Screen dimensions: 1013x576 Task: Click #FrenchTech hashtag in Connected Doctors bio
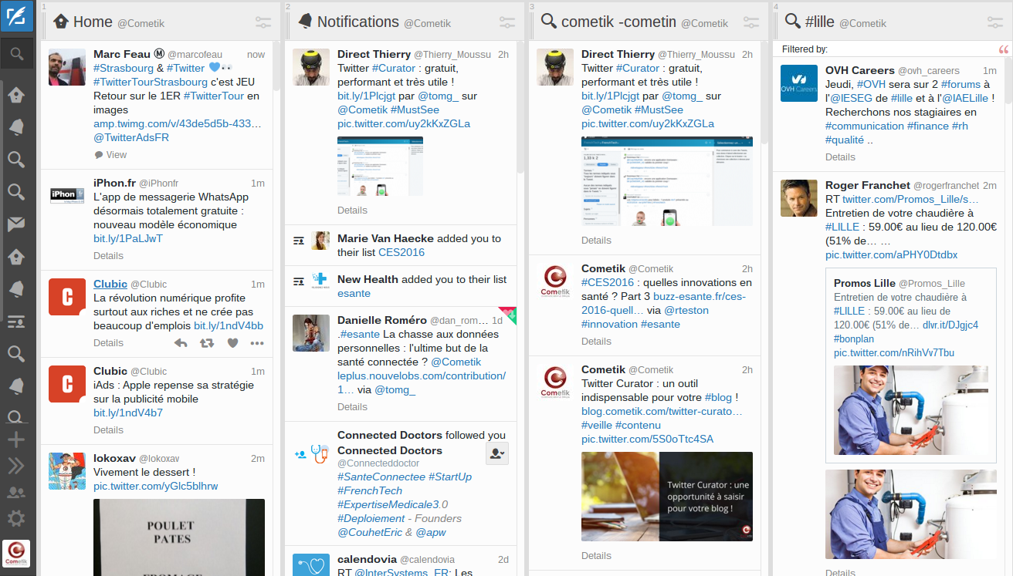pos(370,490)
